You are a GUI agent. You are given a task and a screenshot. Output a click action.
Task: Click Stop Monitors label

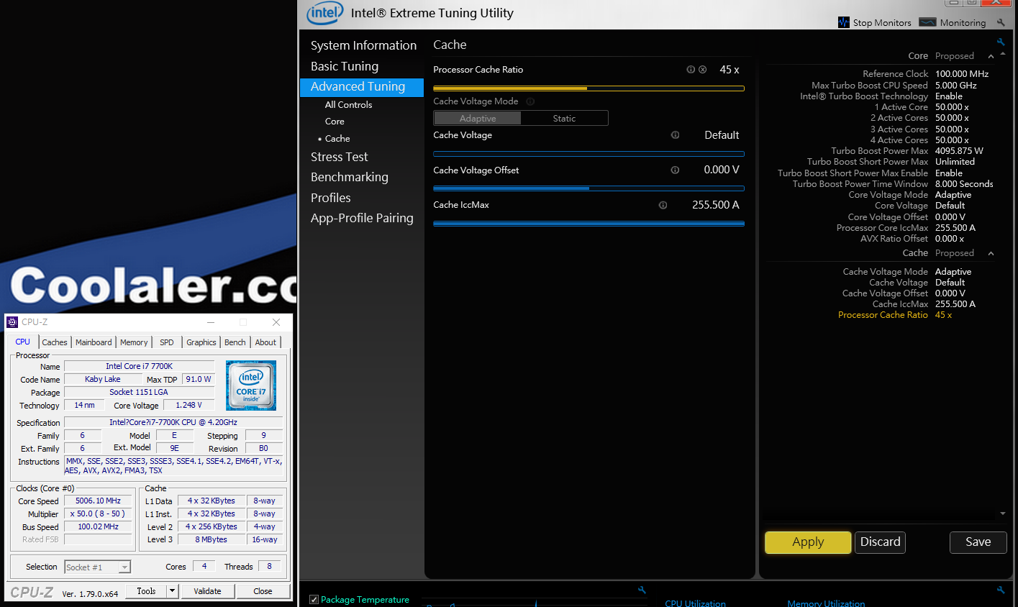click(x=882, y=23)
